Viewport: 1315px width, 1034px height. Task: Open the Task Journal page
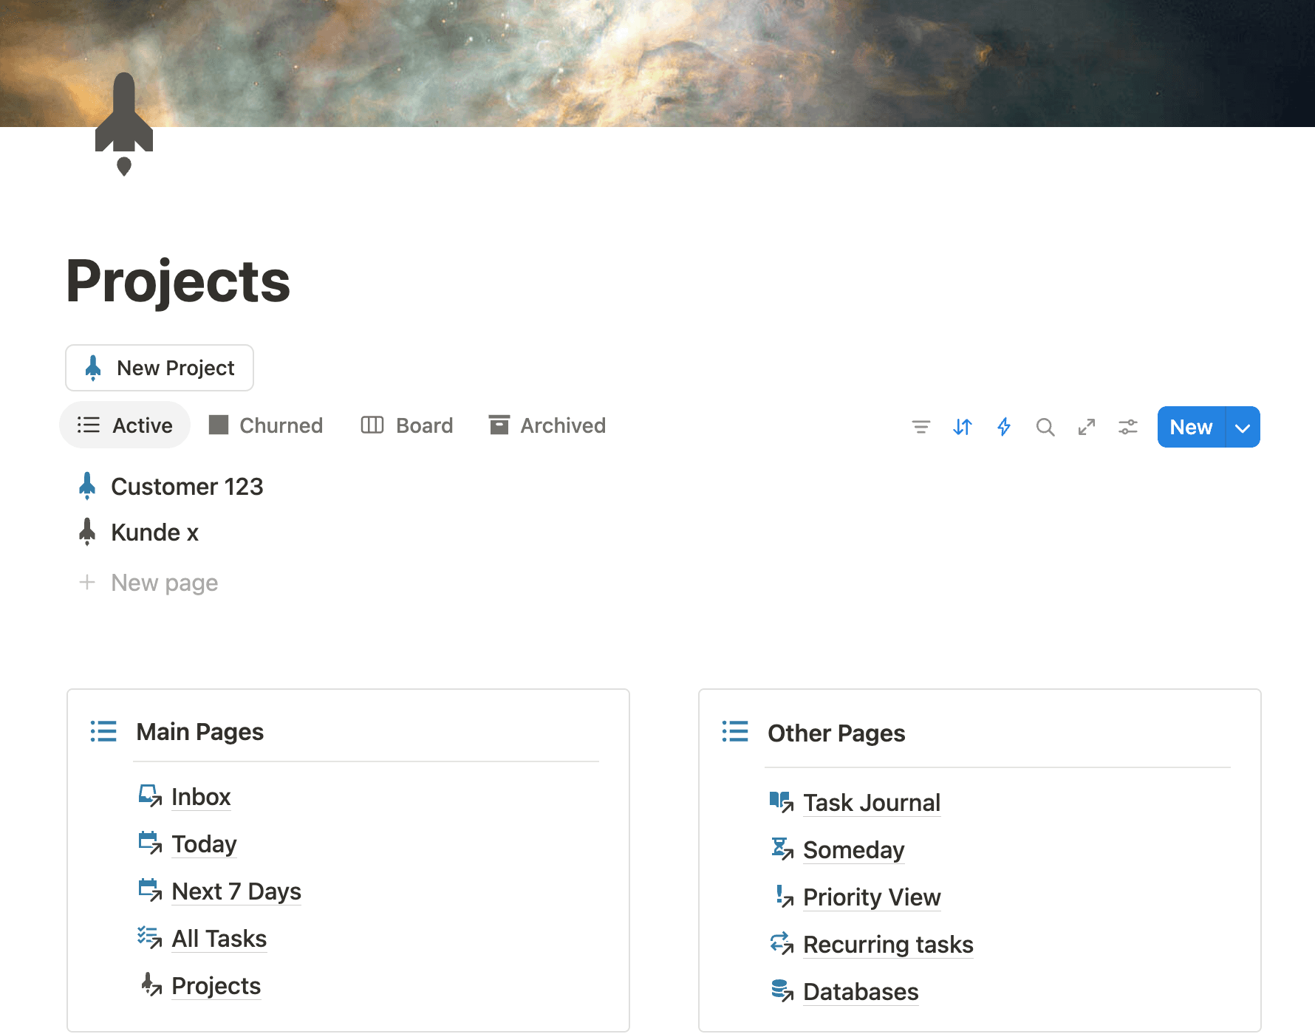[x=872, y=802]
